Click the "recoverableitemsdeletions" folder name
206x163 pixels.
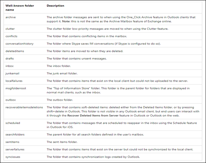(25, 107)
